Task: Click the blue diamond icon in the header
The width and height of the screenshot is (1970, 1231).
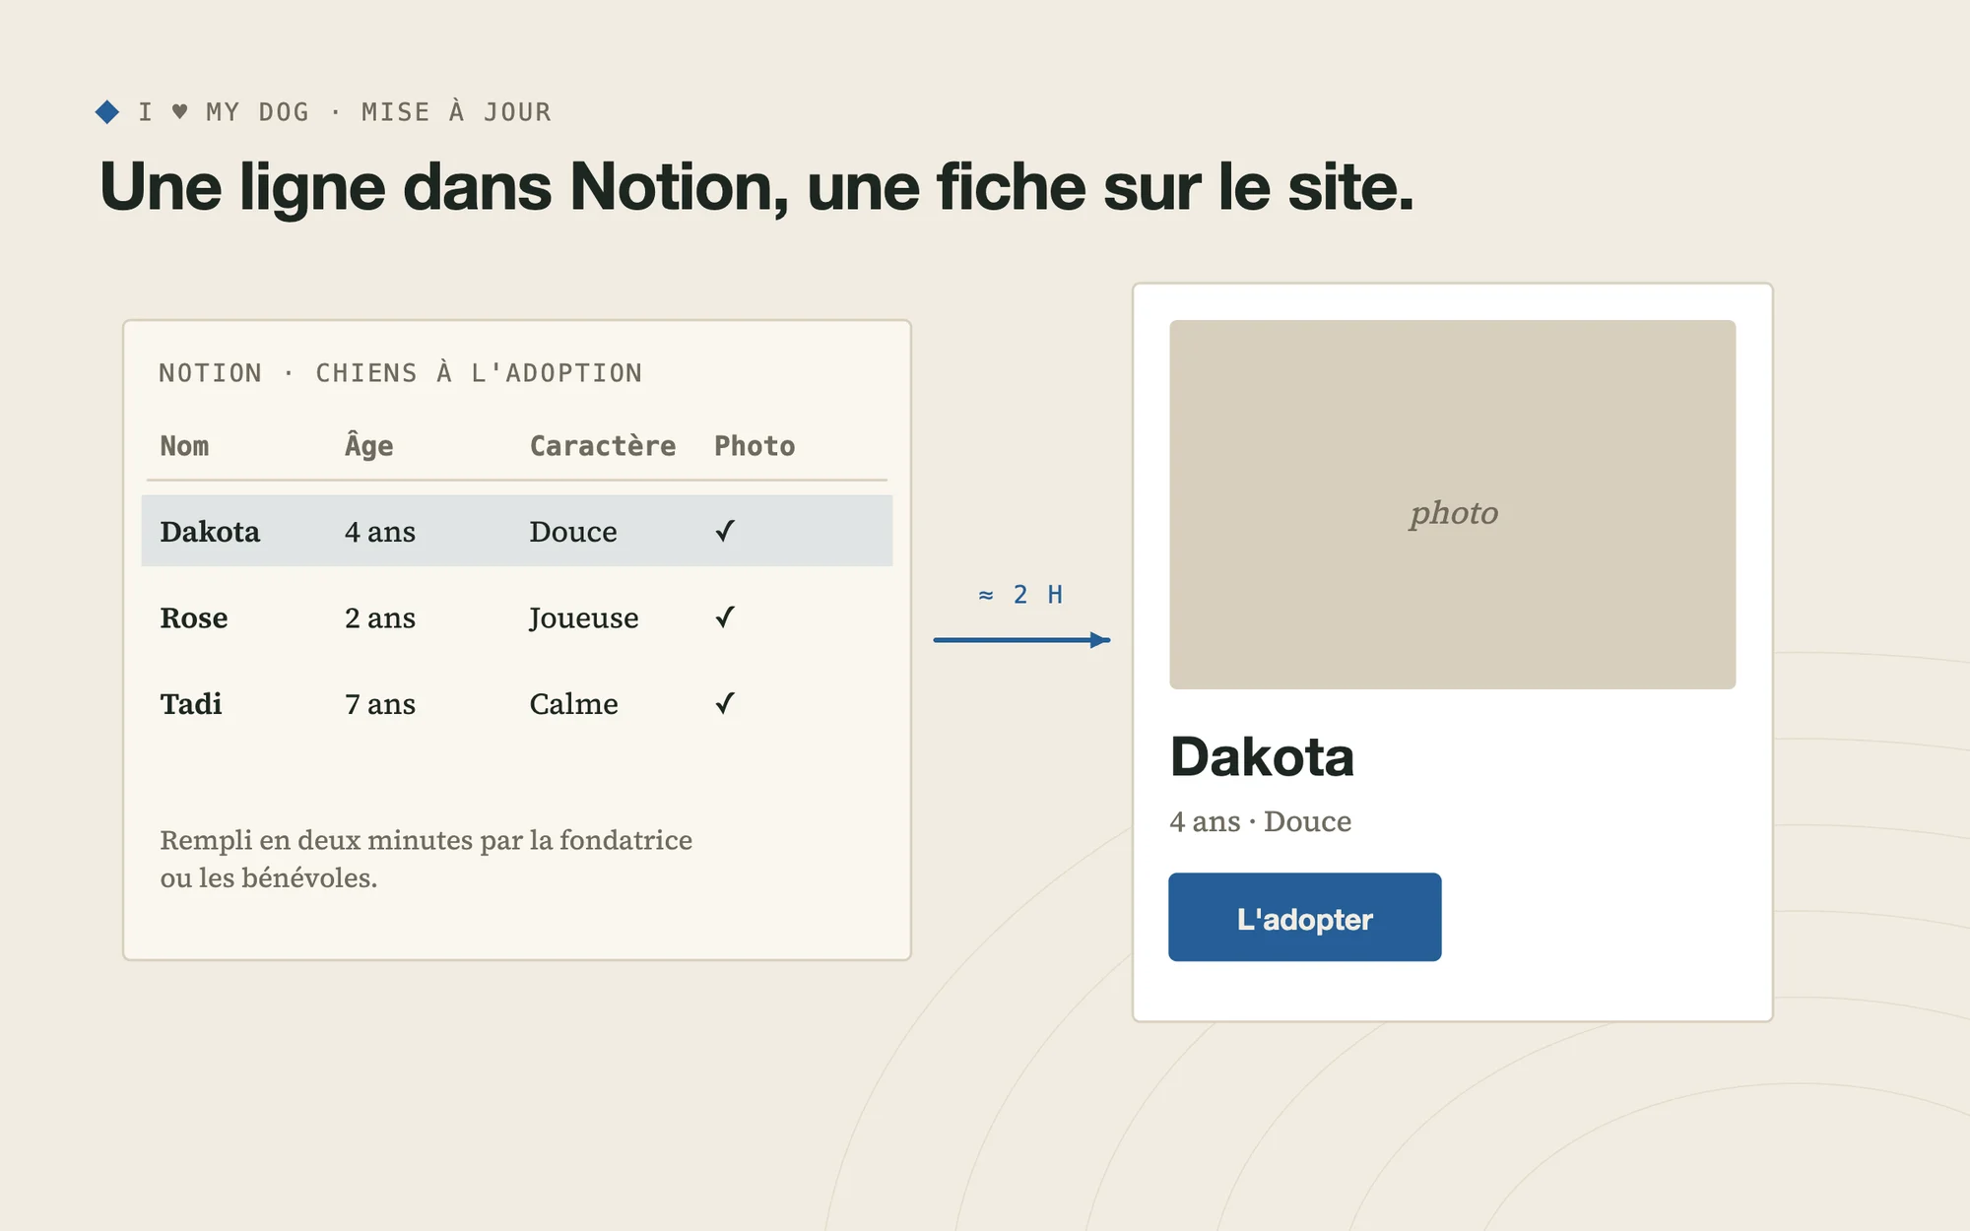Action: [107, 112]
